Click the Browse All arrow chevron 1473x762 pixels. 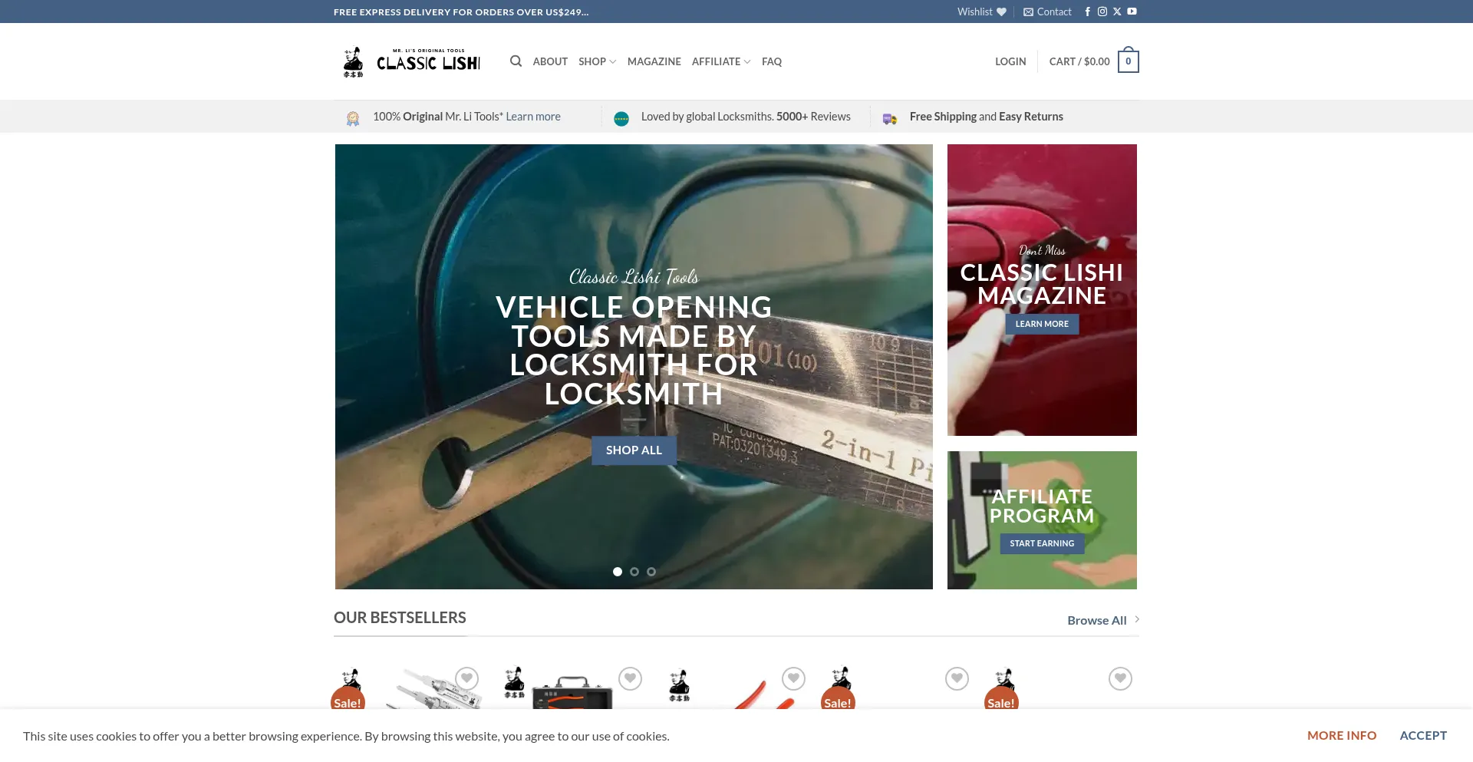pos(1137,619)
